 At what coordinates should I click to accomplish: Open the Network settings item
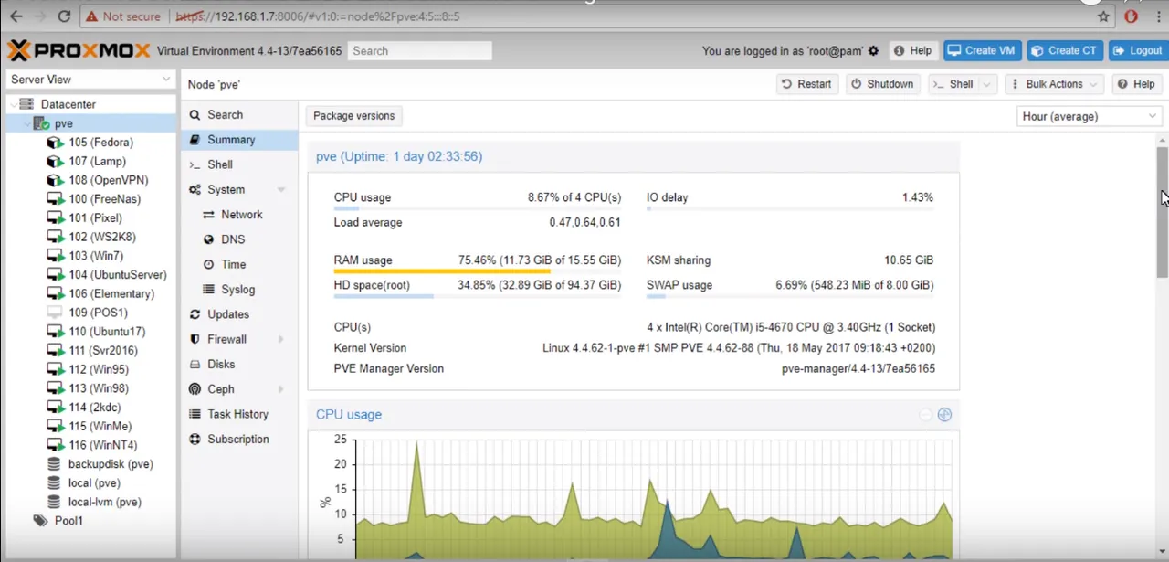tap(239, 215)
